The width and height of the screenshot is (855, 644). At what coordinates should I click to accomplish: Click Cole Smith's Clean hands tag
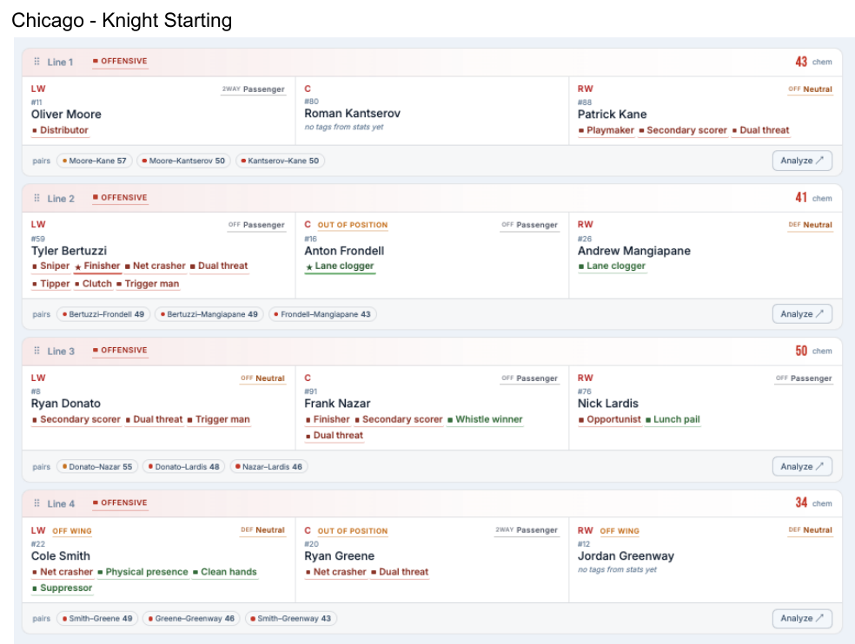pyautogui.click(x=225, y=572)
